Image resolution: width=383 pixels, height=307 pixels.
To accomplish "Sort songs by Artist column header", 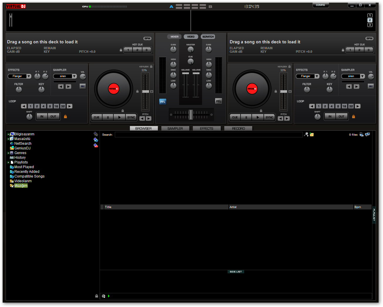I will 291,207.
